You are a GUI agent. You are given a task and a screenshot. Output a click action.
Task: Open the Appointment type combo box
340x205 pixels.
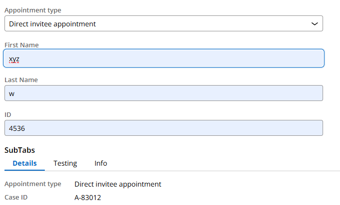[x=163, y=23]
